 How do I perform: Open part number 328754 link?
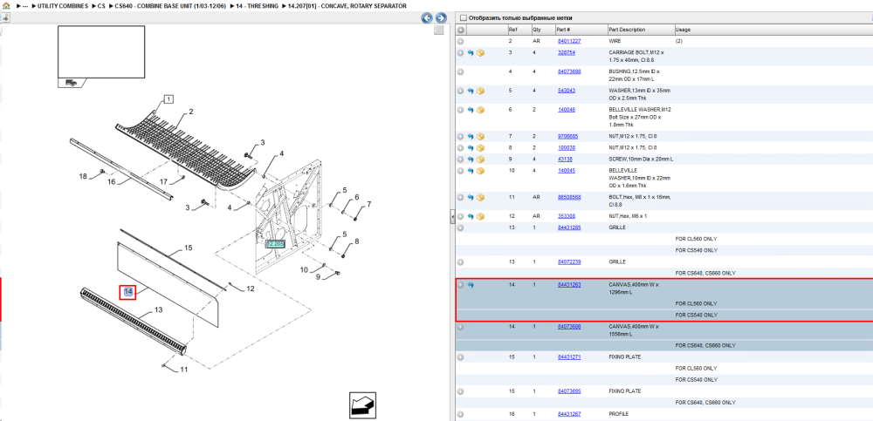567,52
